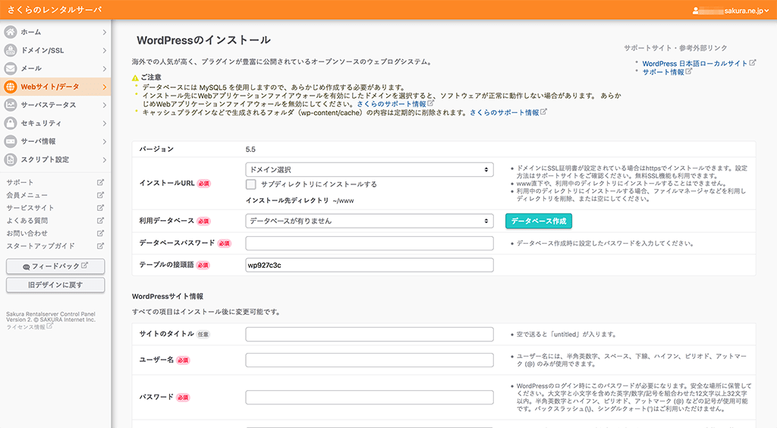Click the フィードバック button
Image resolution: width=777 pixels, height=428 pixels.
pos(55,266)
